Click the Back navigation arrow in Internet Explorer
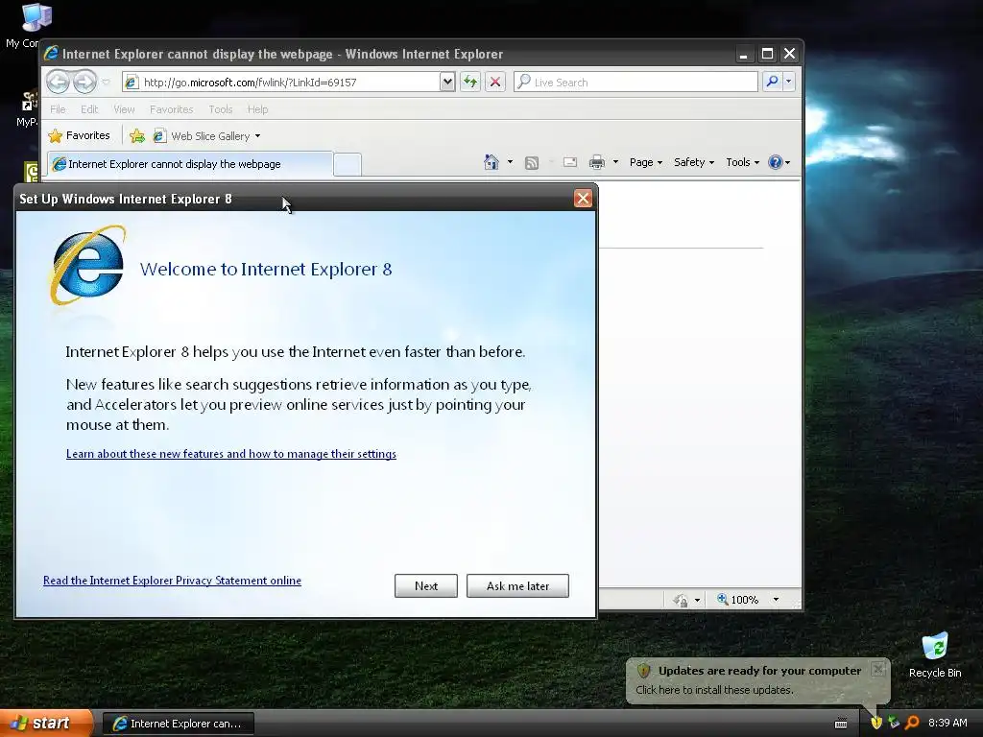 [x=59, y=82]
